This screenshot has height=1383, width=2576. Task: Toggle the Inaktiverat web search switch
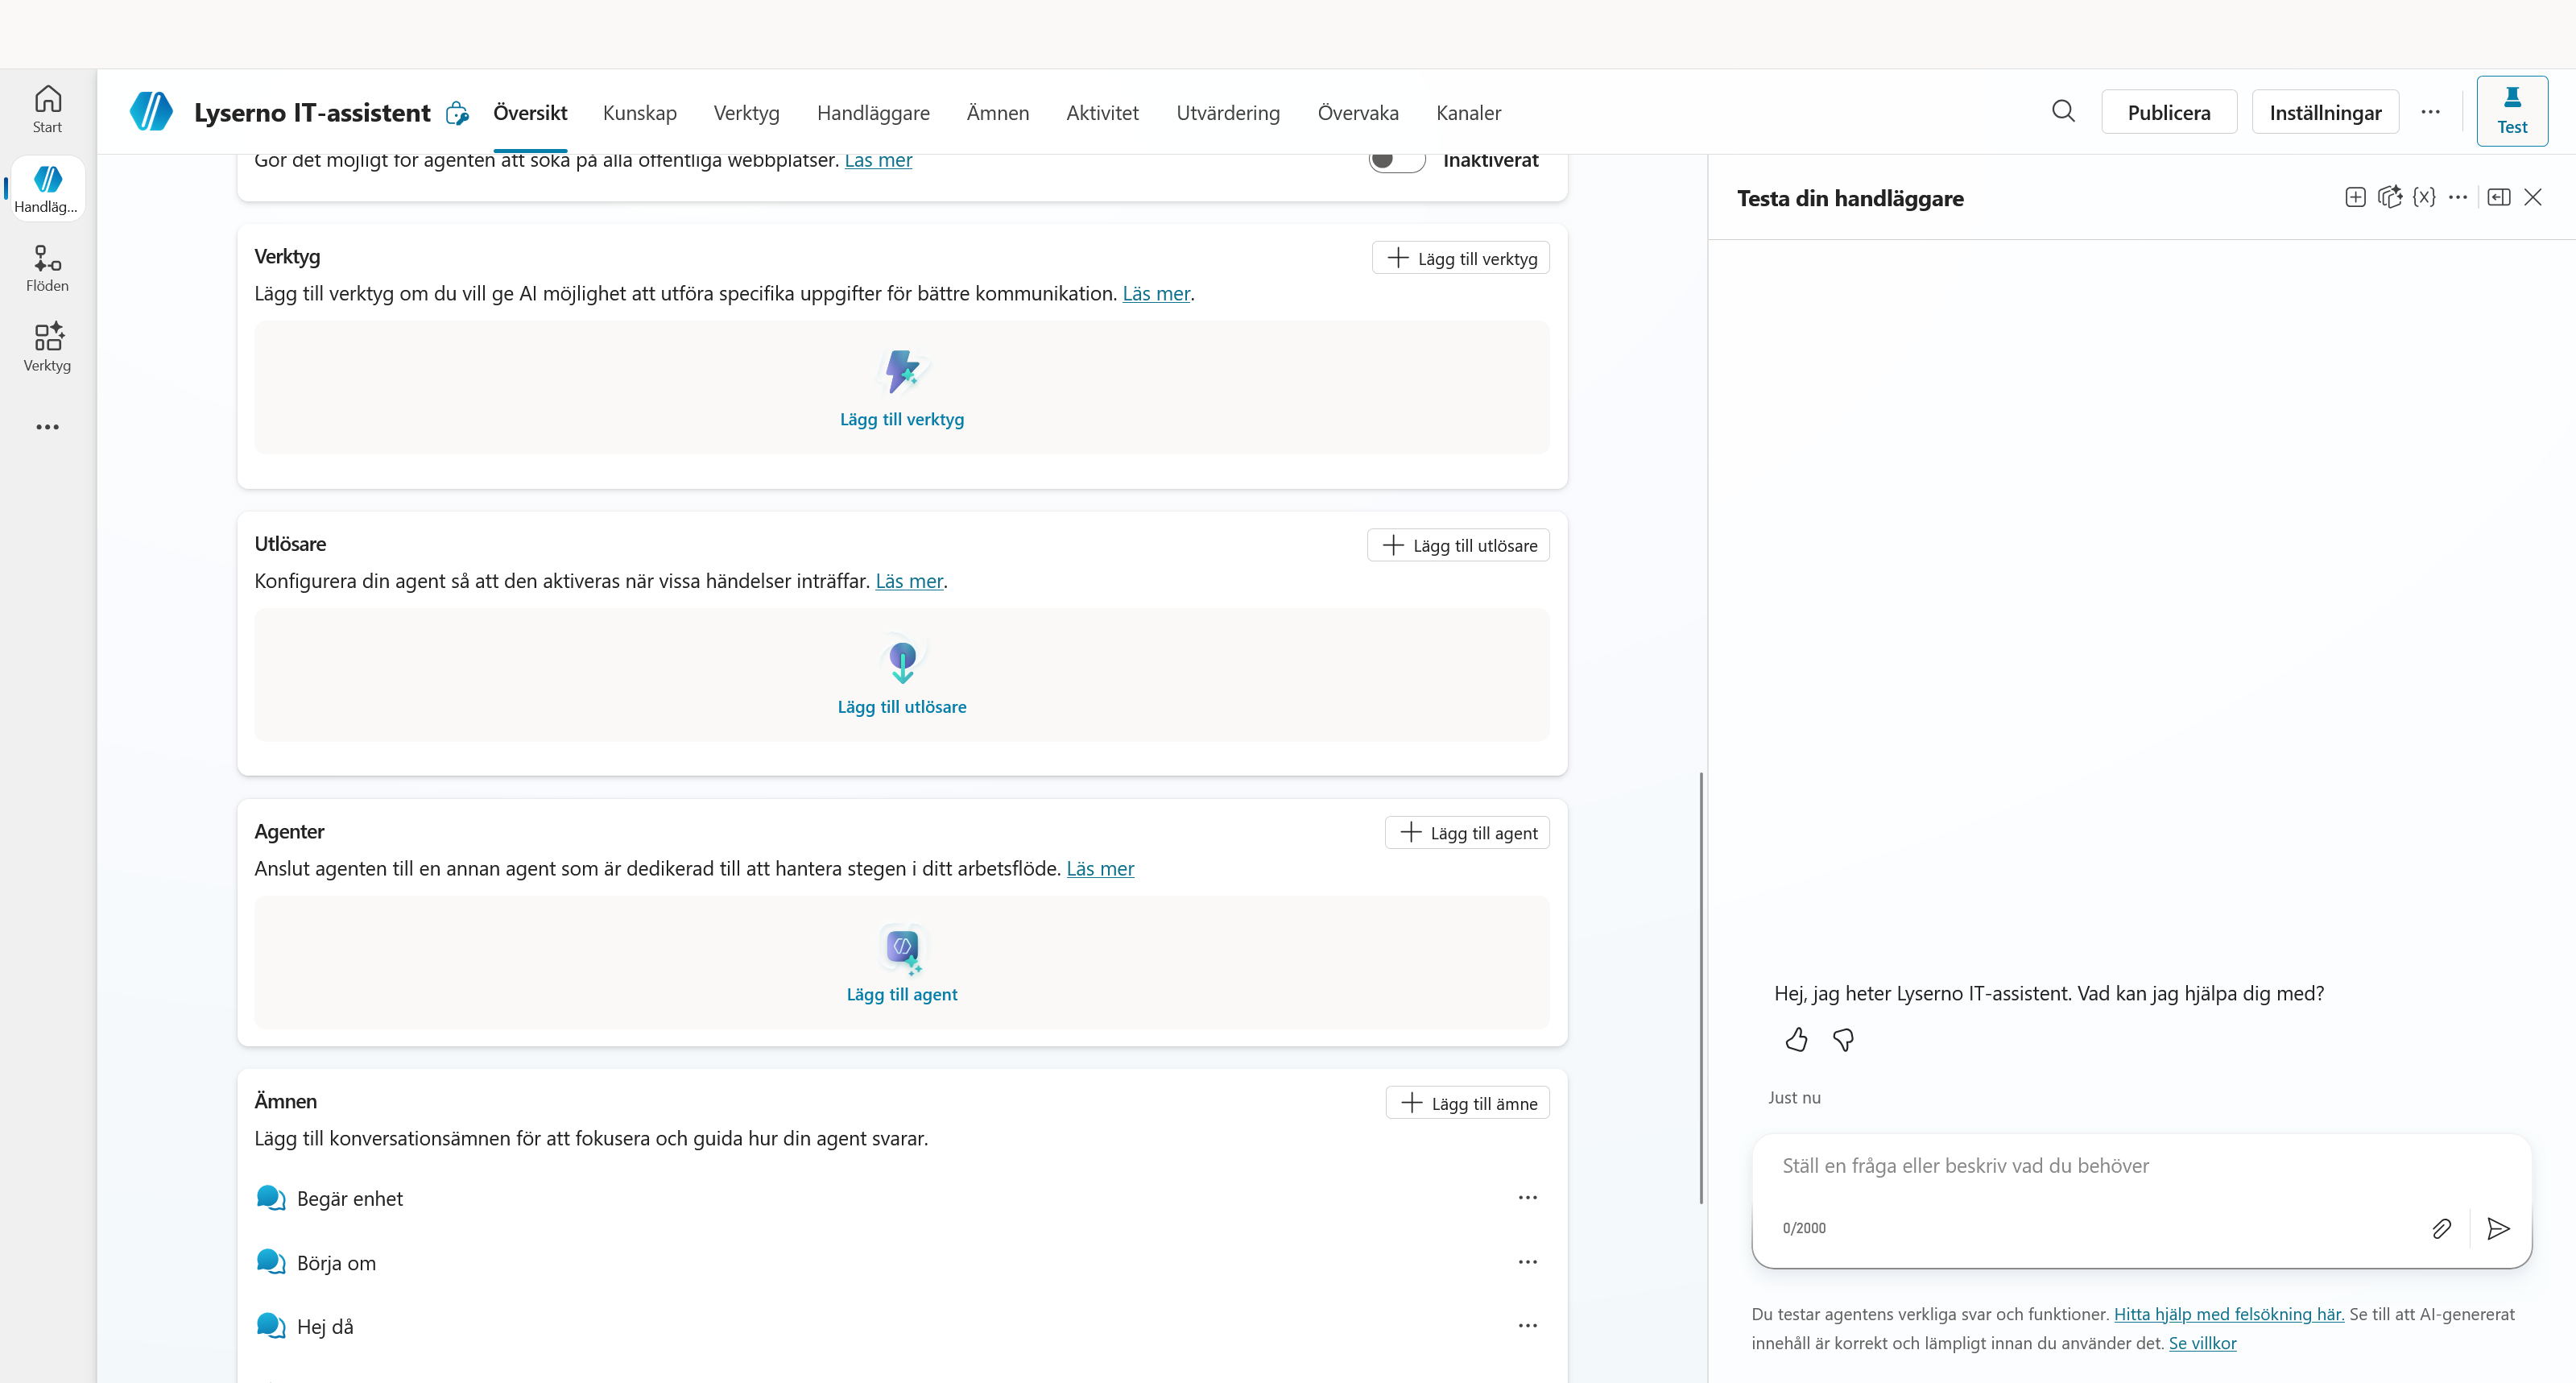1397,160
